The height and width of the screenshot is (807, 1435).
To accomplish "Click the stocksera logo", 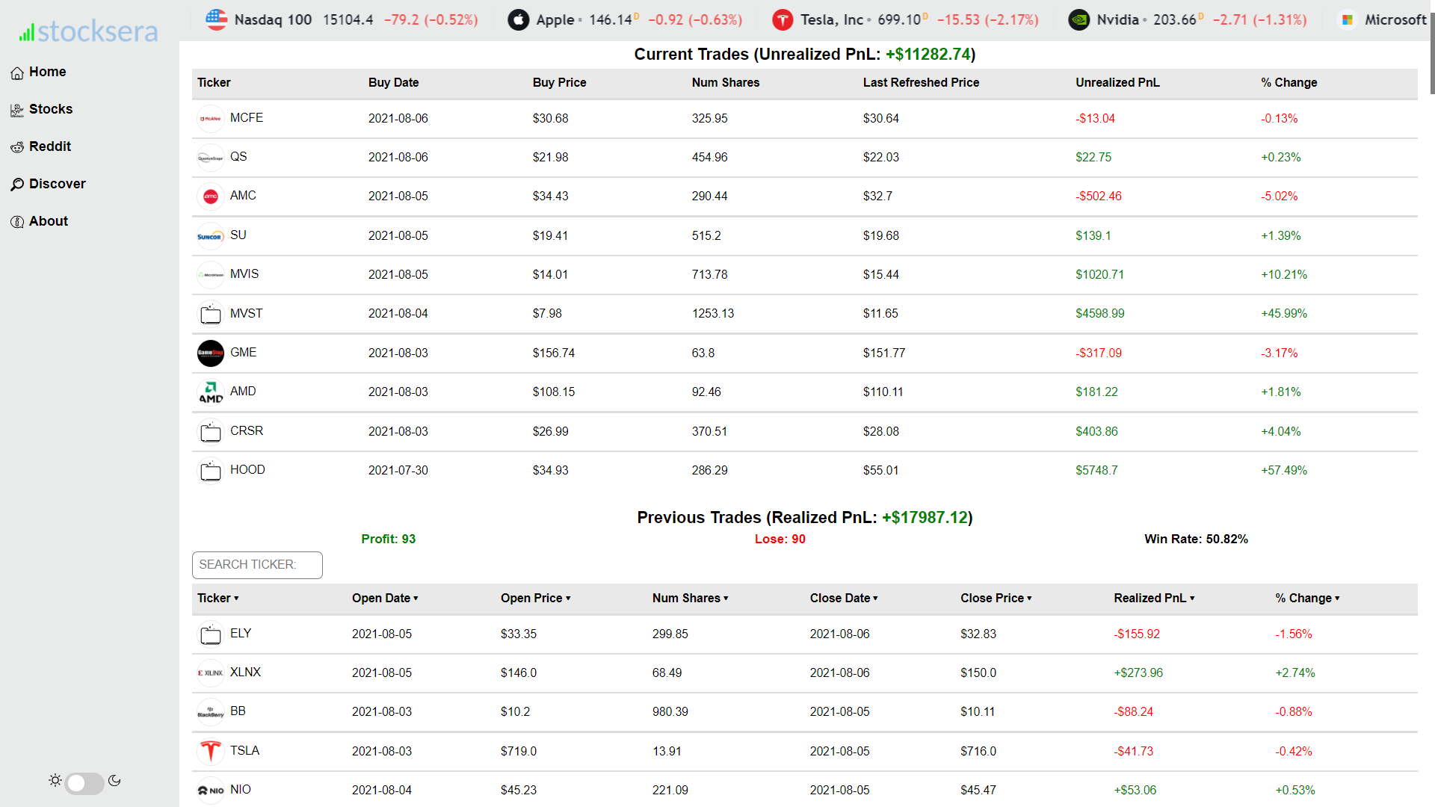I will tap(88, 31).
